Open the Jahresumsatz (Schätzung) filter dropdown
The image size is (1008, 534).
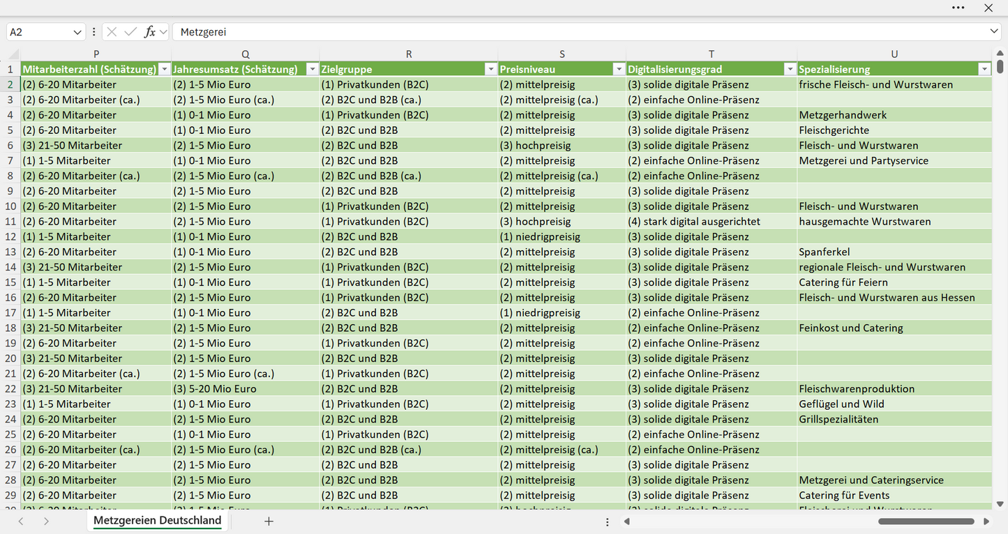[312, 69]
